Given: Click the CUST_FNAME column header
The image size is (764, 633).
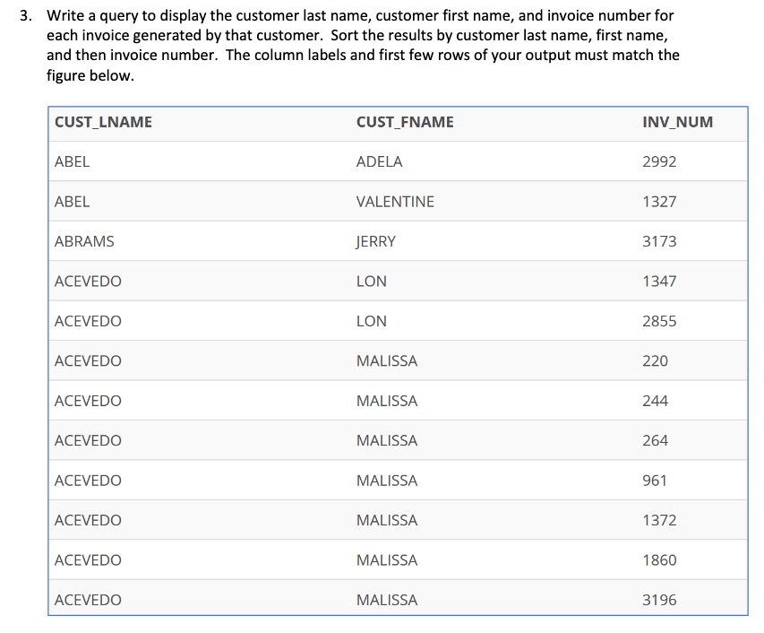Looking at the screenshot, I should click(404, 121).
